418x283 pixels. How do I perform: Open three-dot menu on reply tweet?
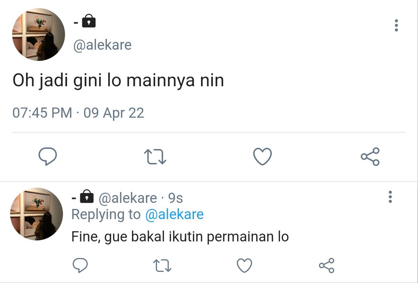[x=390, y=197]
